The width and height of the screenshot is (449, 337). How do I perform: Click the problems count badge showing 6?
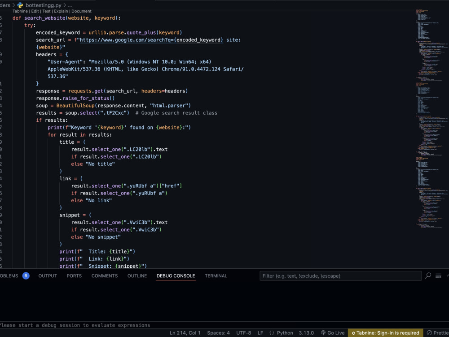[26, 276]
